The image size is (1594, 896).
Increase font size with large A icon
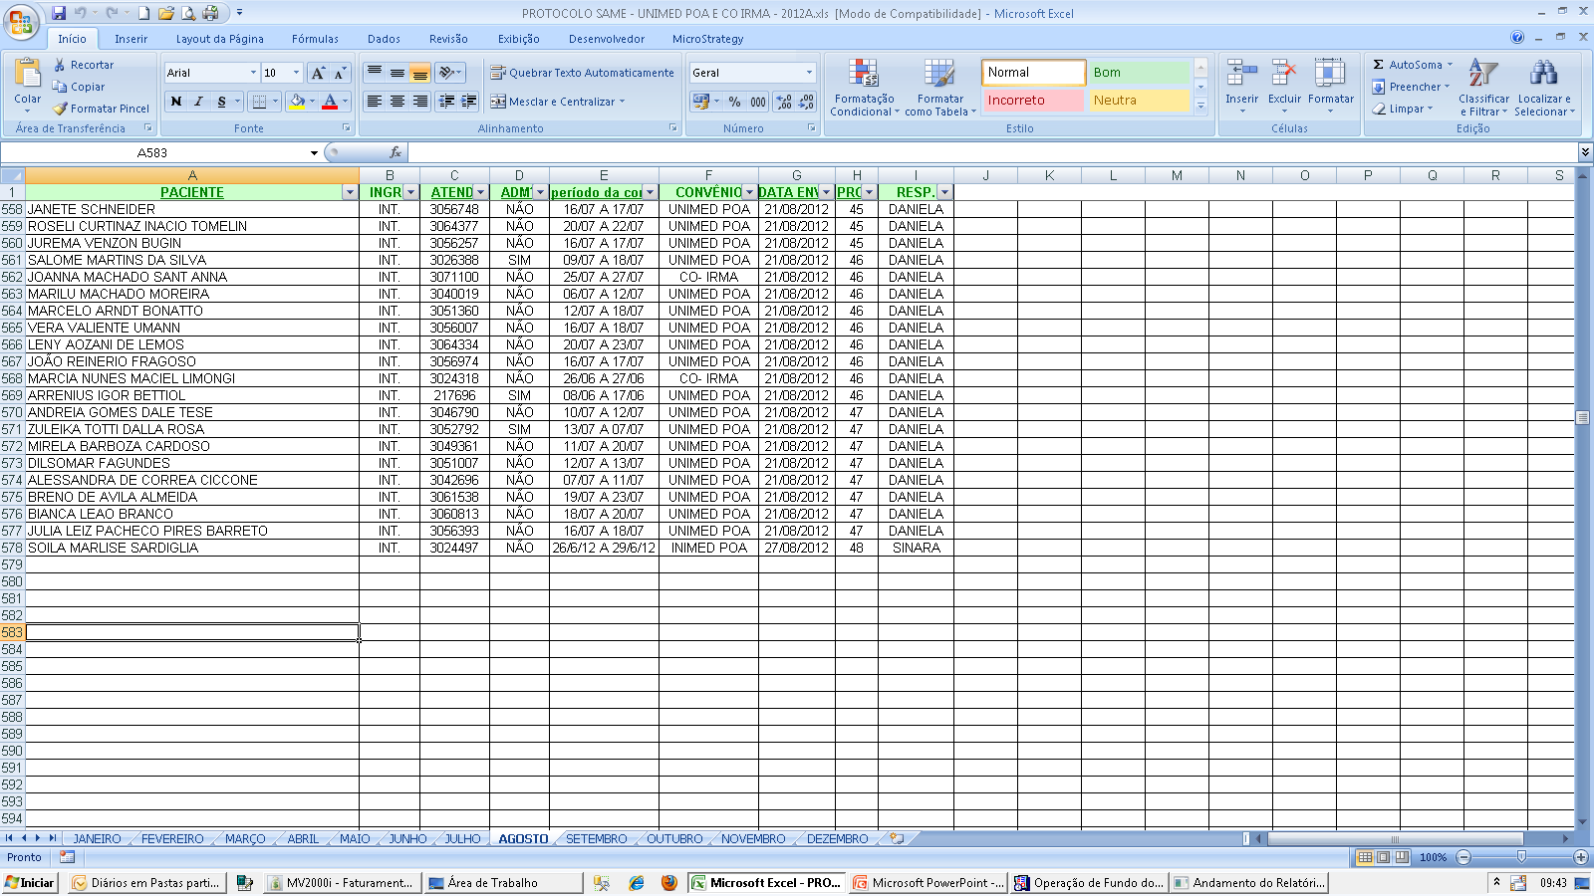(318, 73)
